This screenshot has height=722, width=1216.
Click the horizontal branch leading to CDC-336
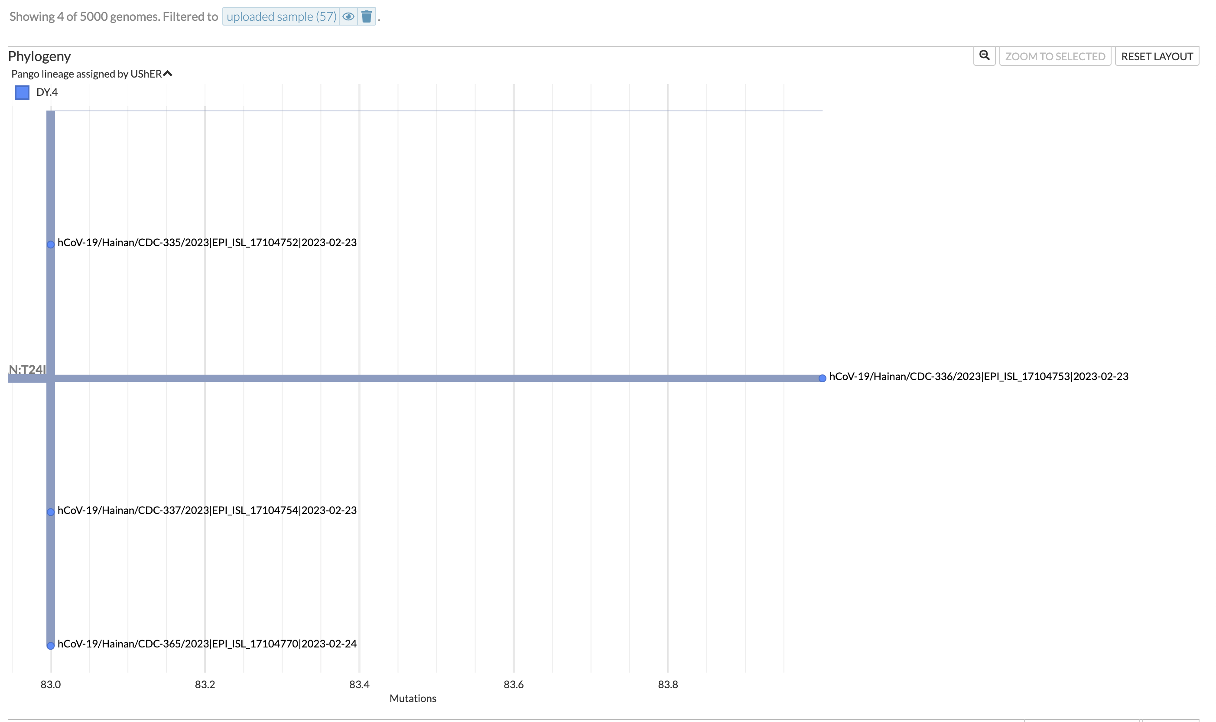click(x=438, y=378)
